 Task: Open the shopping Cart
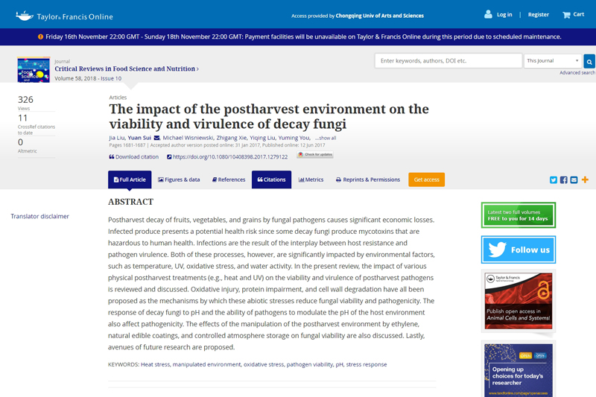(x=573, y=14)
